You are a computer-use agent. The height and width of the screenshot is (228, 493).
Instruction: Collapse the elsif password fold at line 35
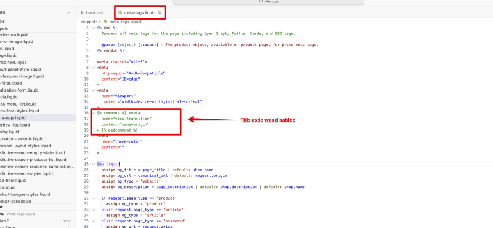[93, 221]
